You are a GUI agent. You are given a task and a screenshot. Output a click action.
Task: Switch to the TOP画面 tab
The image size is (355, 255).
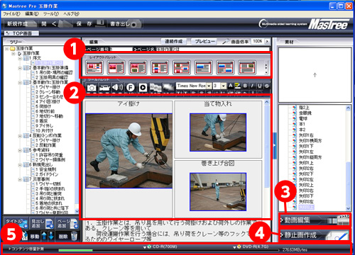coord(22,33)
